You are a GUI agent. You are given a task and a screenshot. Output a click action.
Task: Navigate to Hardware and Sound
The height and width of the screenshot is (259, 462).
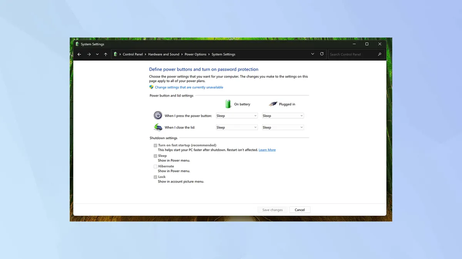pos(164,54)
